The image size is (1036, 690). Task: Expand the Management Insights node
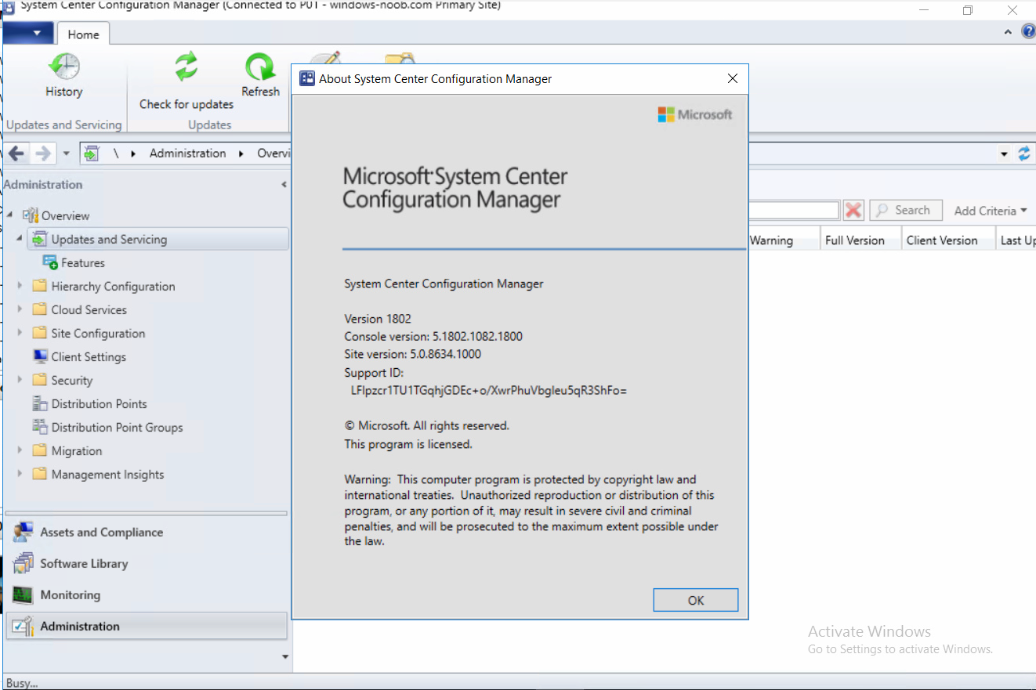click(20, 474)
